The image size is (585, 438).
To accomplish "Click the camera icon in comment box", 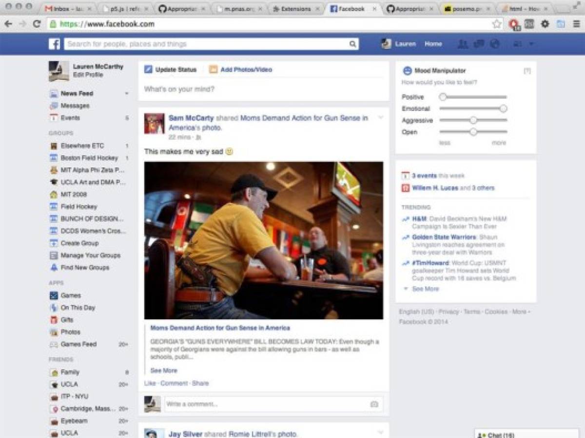I will coord(374,404).
